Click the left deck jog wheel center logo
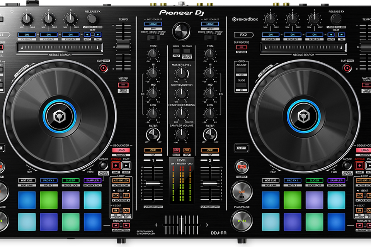 [60, 116]
